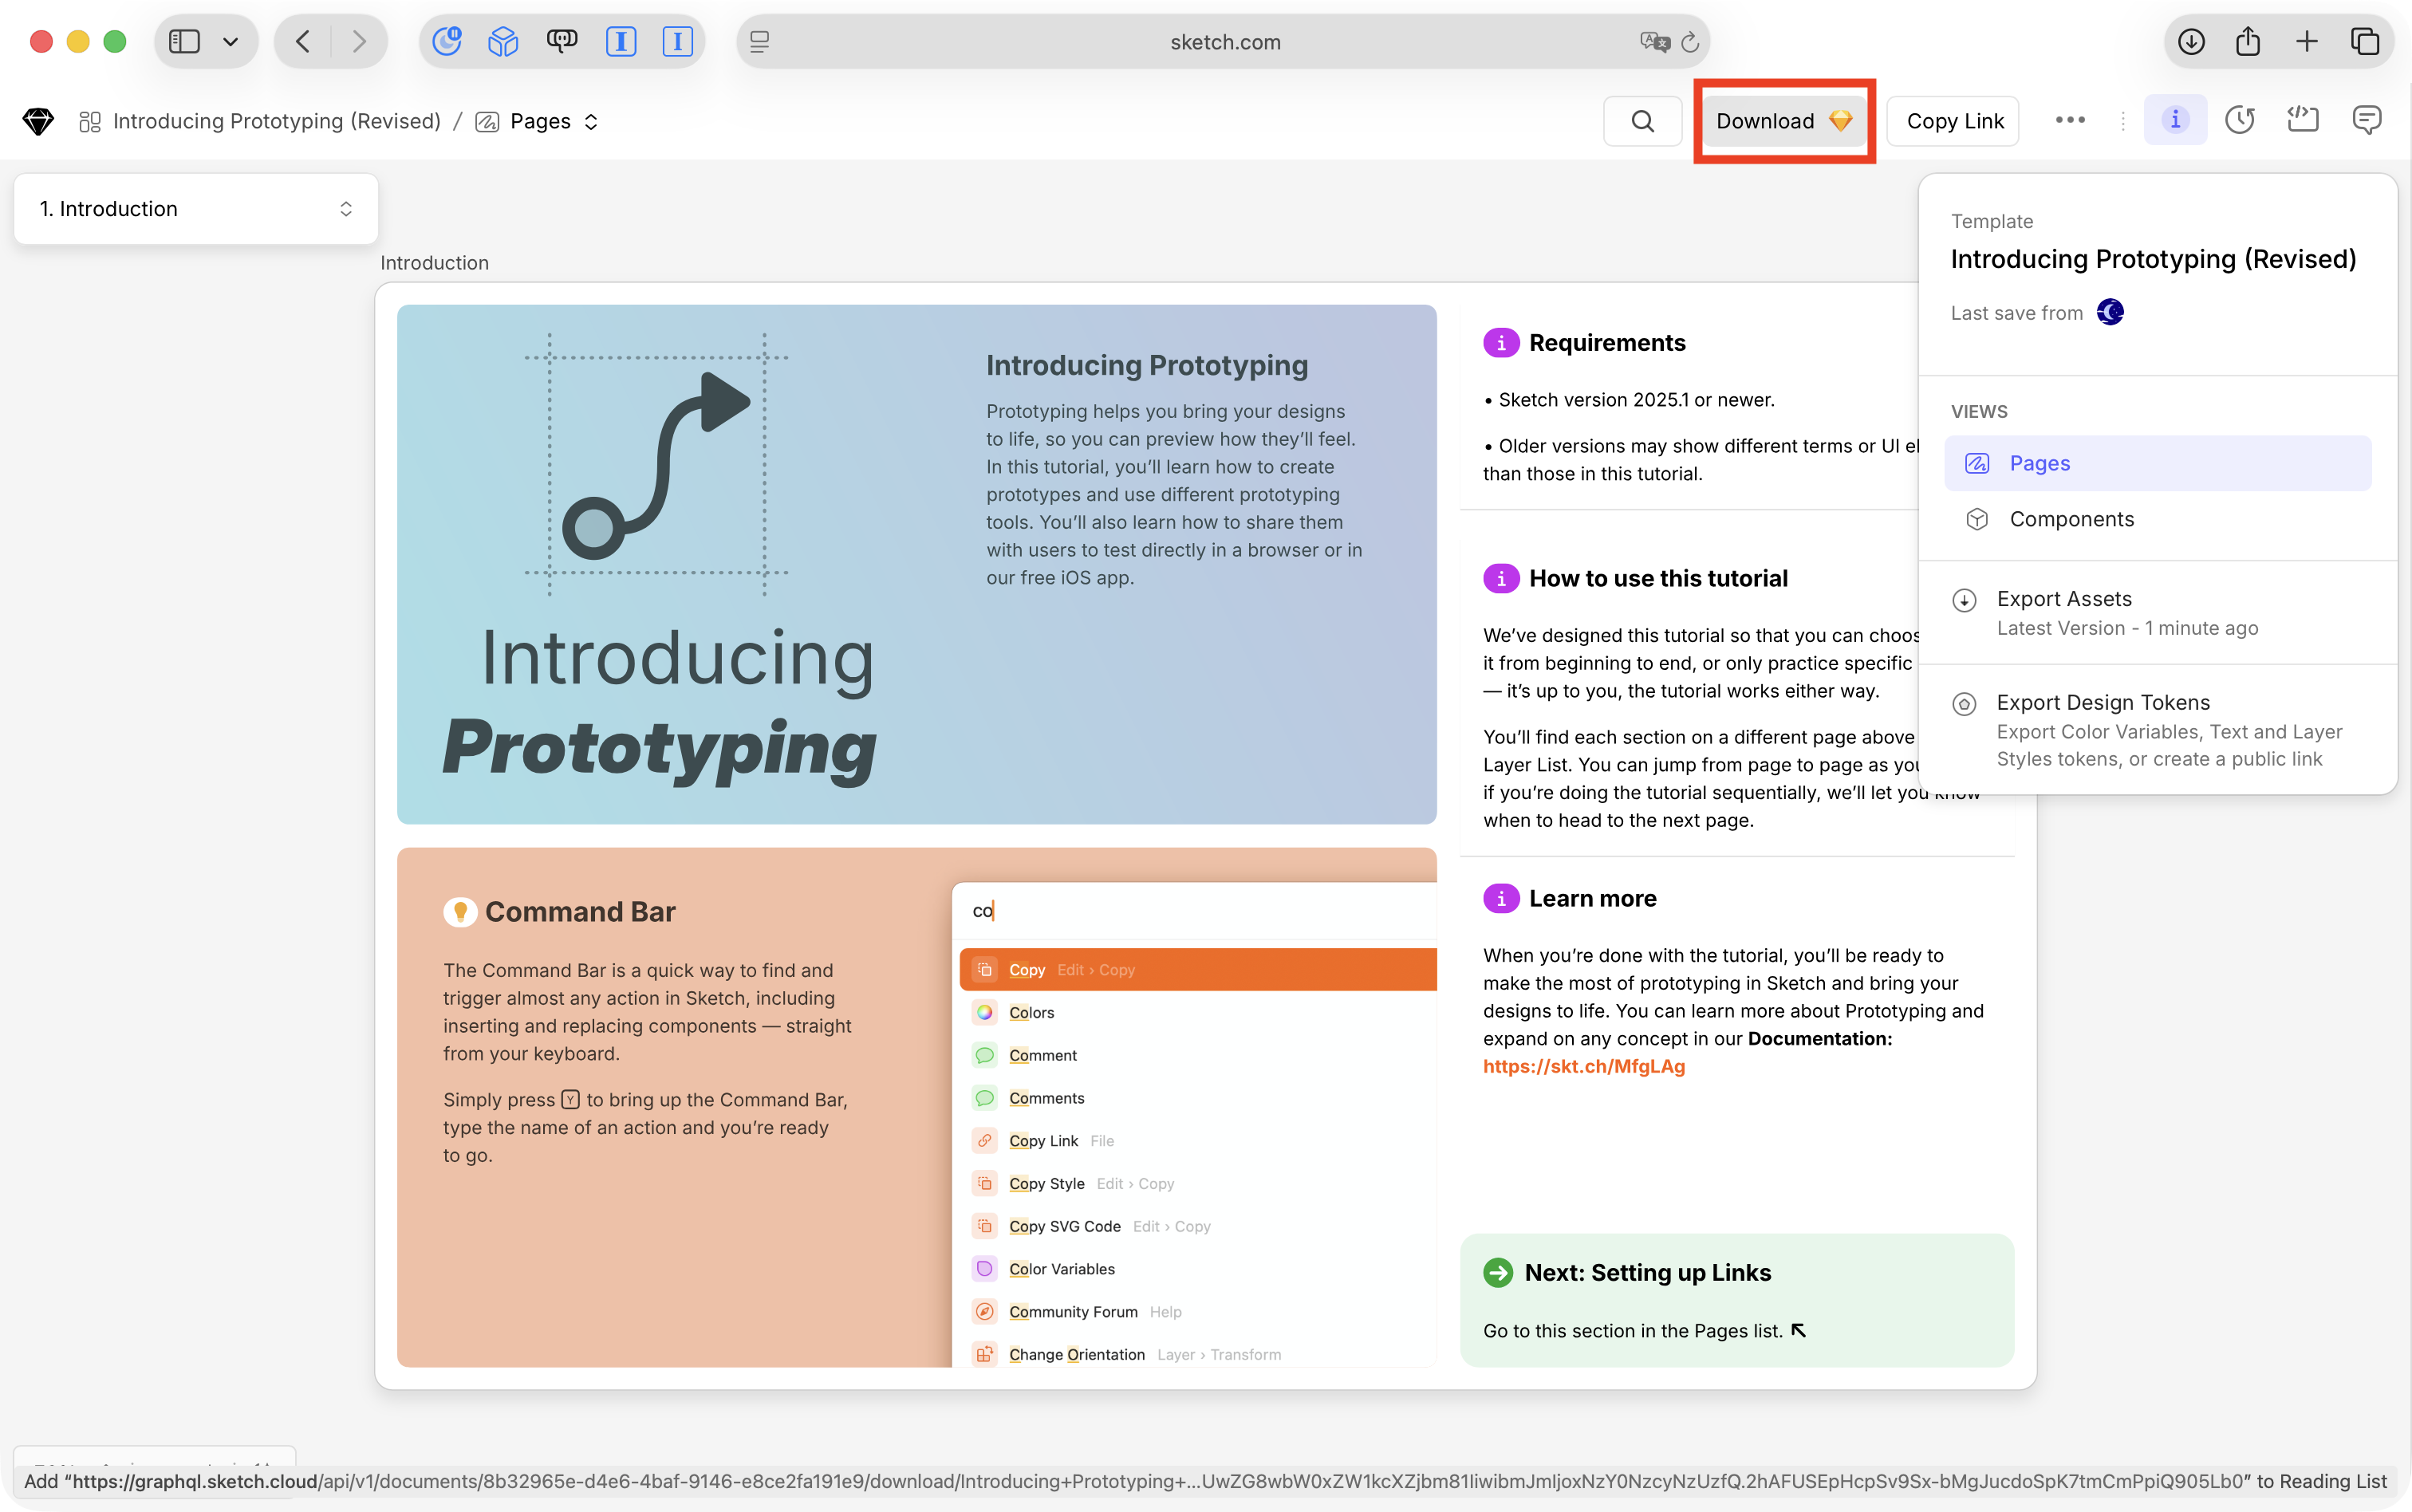Viewport: 2412px width, 1512px height.
Task: Toggle Safari sidebar button
Action: pos(185,41)
